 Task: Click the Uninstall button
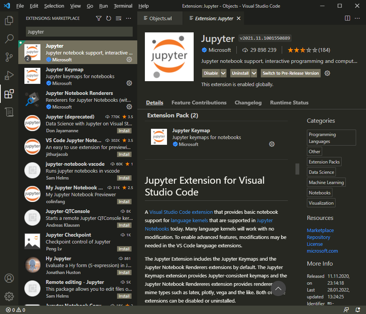coord(240,73)
